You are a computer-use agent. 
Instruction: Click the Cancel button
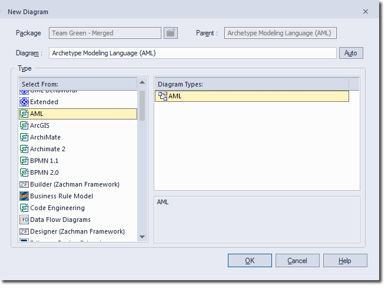pyautogui.click(x=297, y=261)
